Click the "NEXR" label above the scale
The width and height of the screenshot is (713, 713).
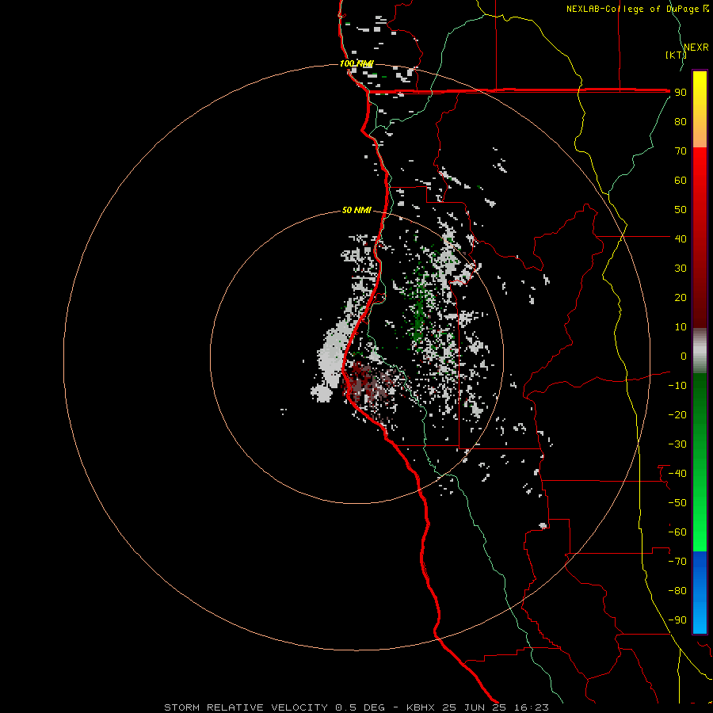(x=696, y=48)
